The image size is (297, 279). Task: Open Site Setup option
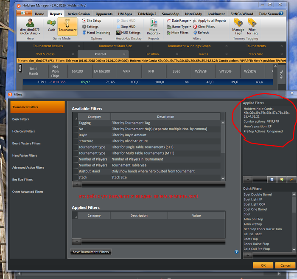pos(92,20)
